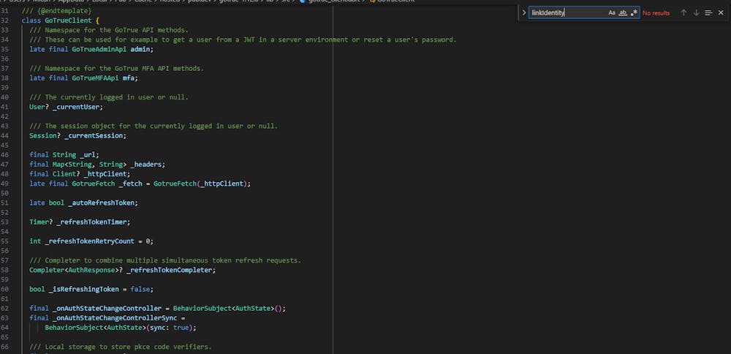Click the _refreshTokenCompleter variable
The image size is (731, 354).
pyautogui.click(x=171, y=270)
